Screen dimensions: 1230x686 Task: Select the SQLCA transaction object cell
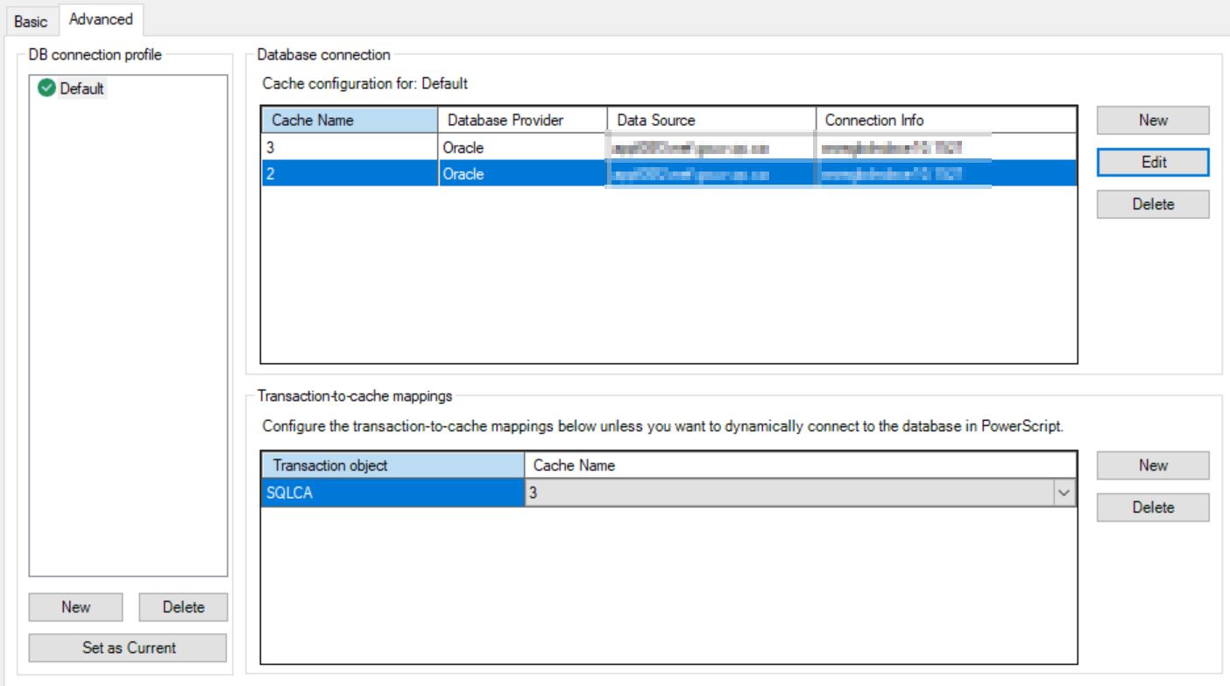click(393, 493)
